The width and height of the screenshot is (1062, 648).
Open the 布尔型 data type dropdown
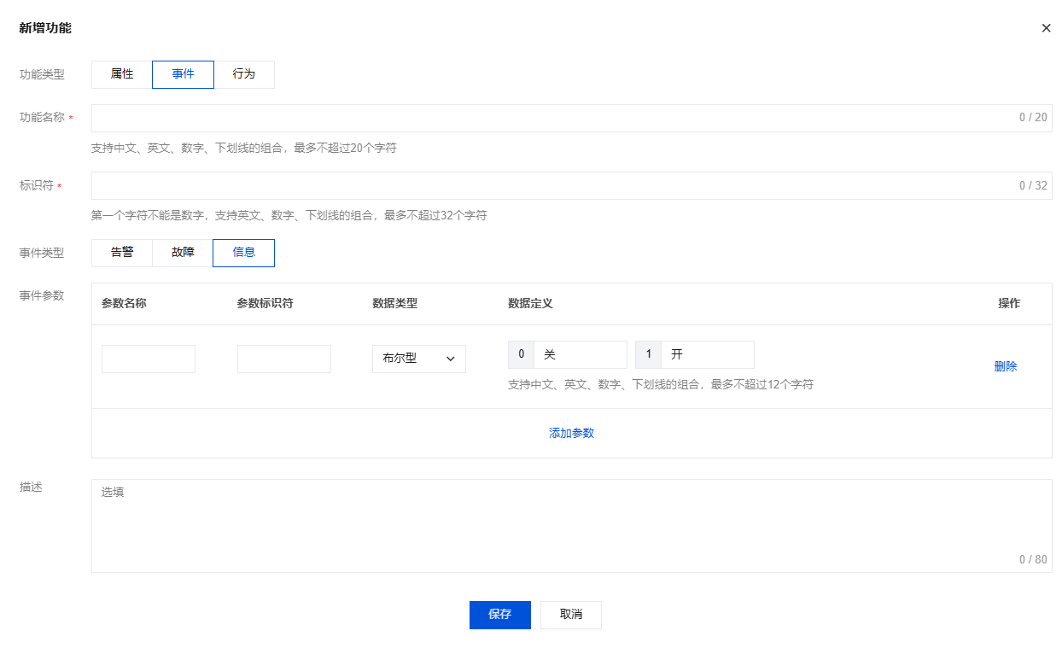click(x=410, y=359)
